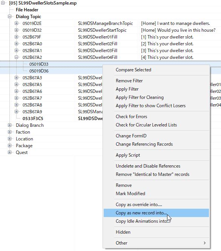Choose Apply Filter to show Conflict Losers
The height and width of the screenshot is (251, 221).
156,106
